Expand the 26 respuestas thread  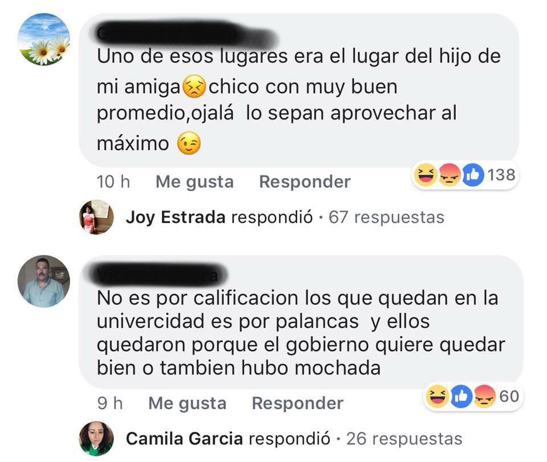pyautogui.click(x=405, y=439)
